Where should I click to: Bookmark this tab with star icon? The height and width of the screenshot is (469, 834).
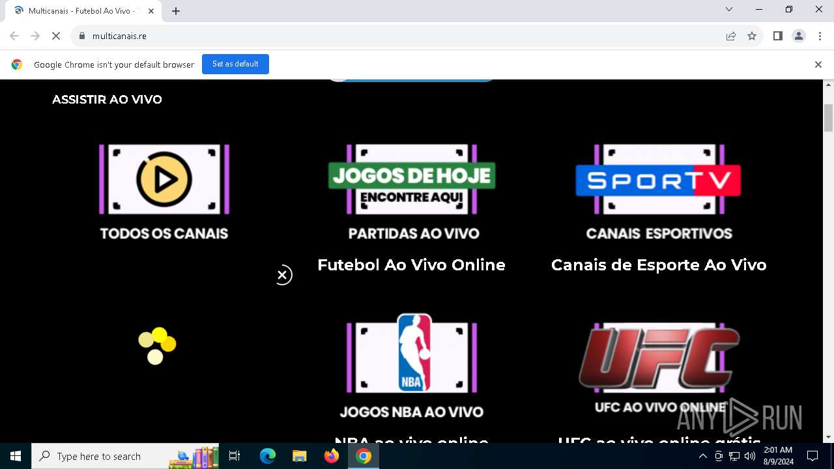752,36
